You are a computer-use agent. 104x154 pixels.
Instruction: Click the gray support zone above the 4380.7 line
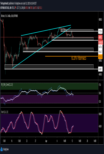(49, 67)
